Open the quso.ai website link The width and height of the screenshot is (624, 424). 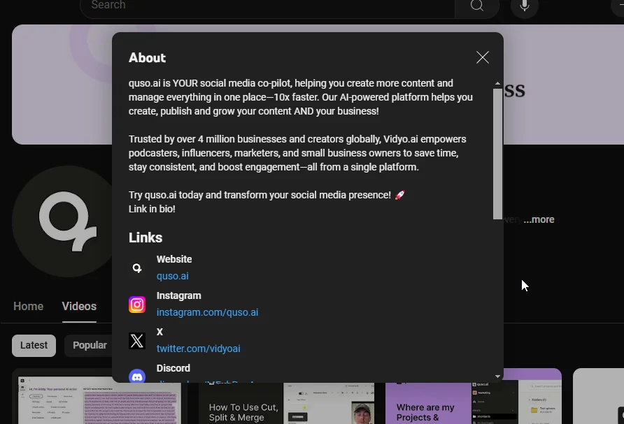coord(172,276)
